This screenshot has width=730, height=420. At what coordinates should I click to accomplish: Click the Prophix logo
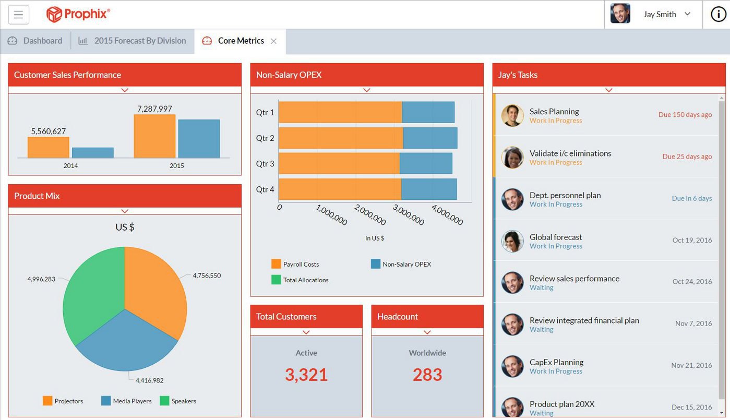pyautogui.click(x=77, y=15)
